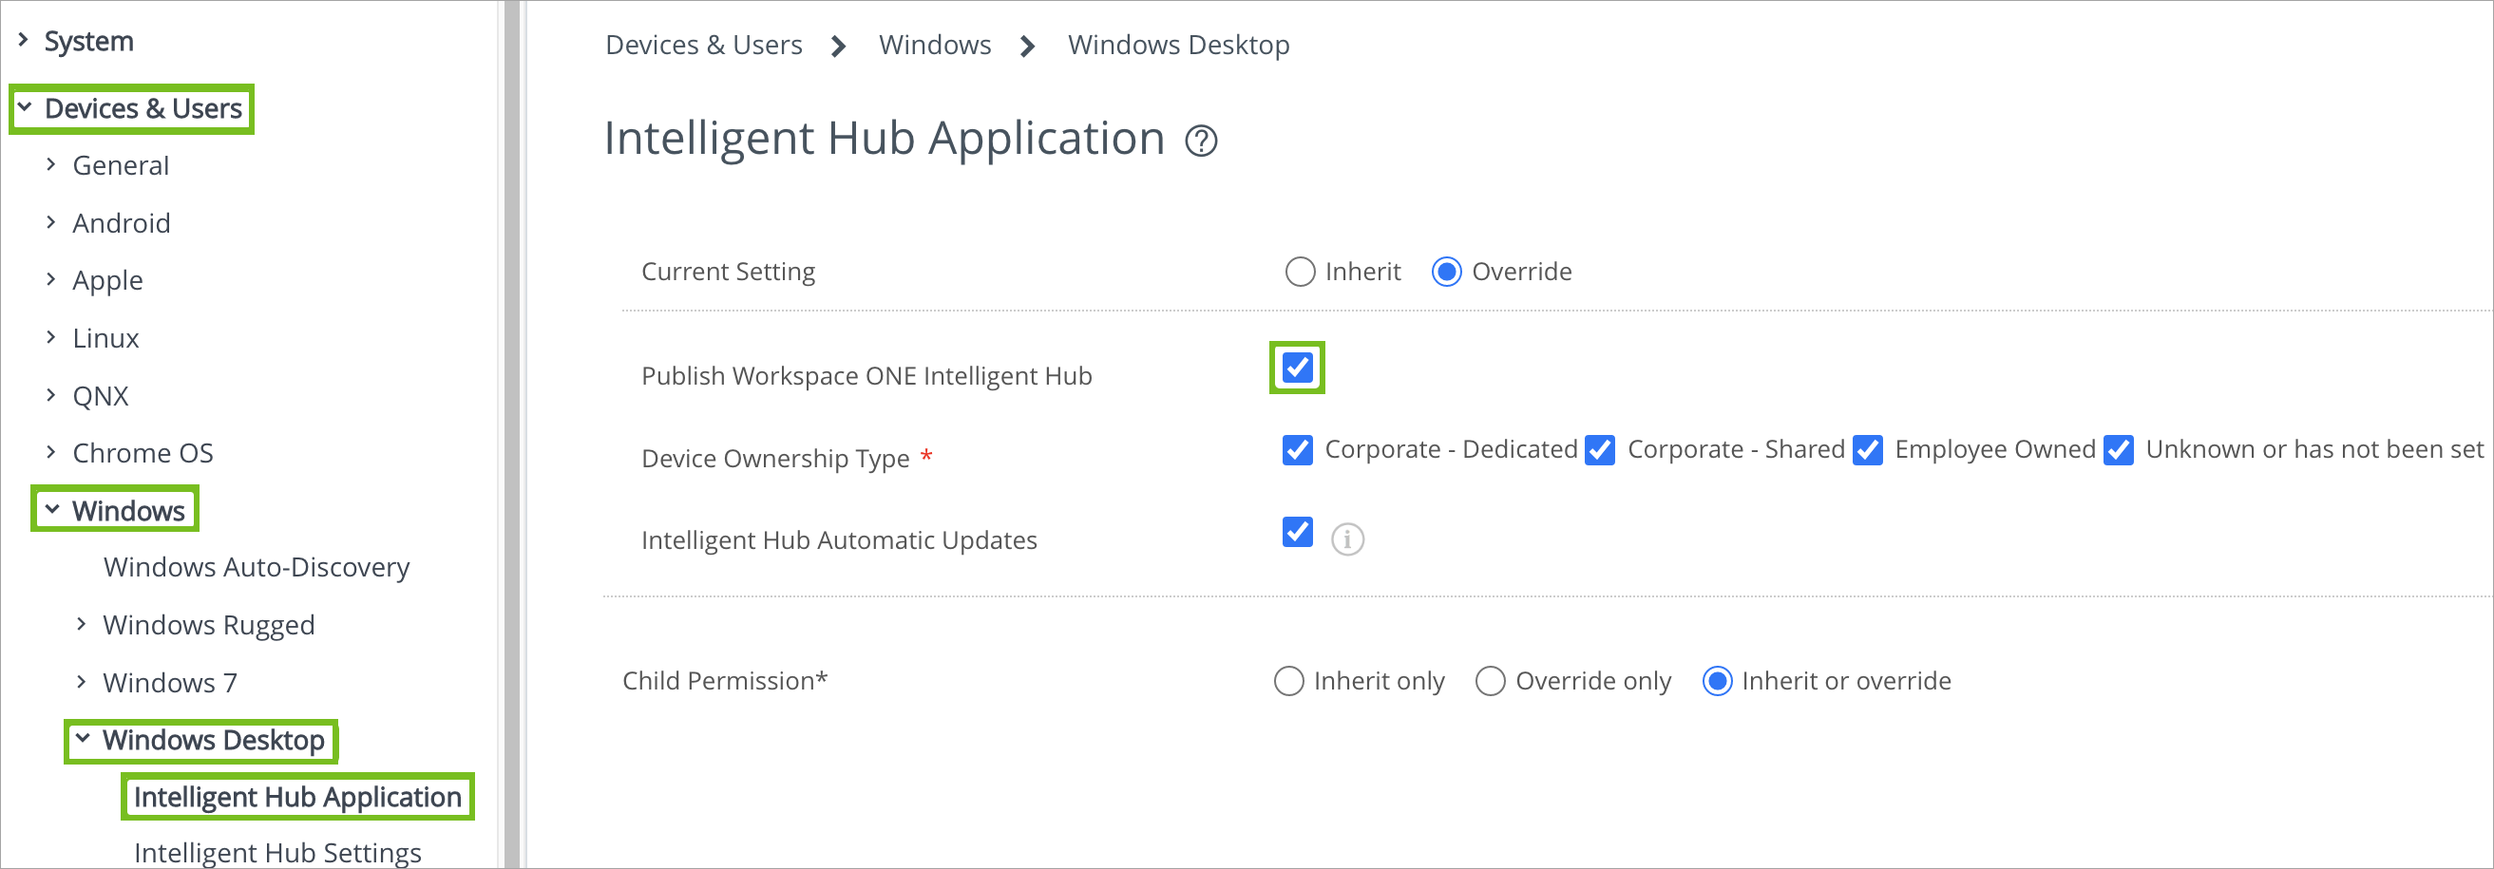Click the Device Ownership Type label

[775, 459]
